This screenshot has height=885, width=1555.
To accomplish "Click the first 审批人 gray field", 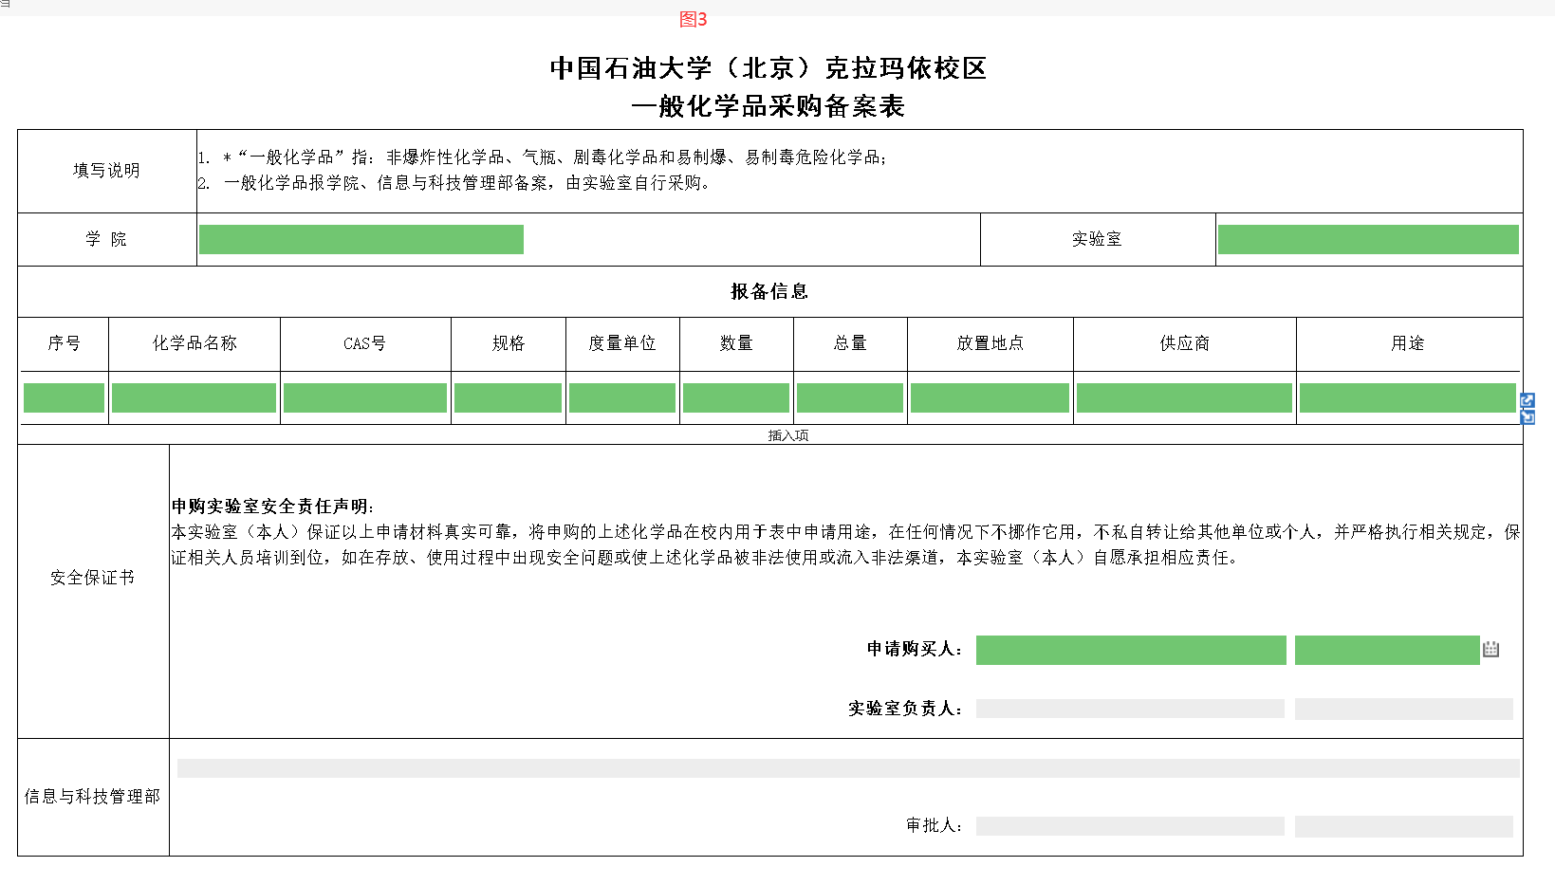I will [x=1130, y=826].
